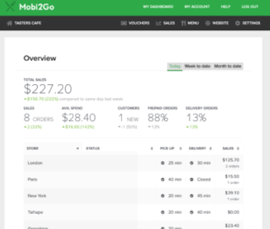Open the Vouchers section
270x229 pixels.
point(139,23)
